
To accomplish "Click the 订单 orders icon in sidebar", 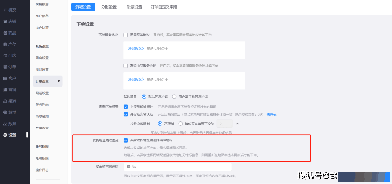I will [5, 67].
